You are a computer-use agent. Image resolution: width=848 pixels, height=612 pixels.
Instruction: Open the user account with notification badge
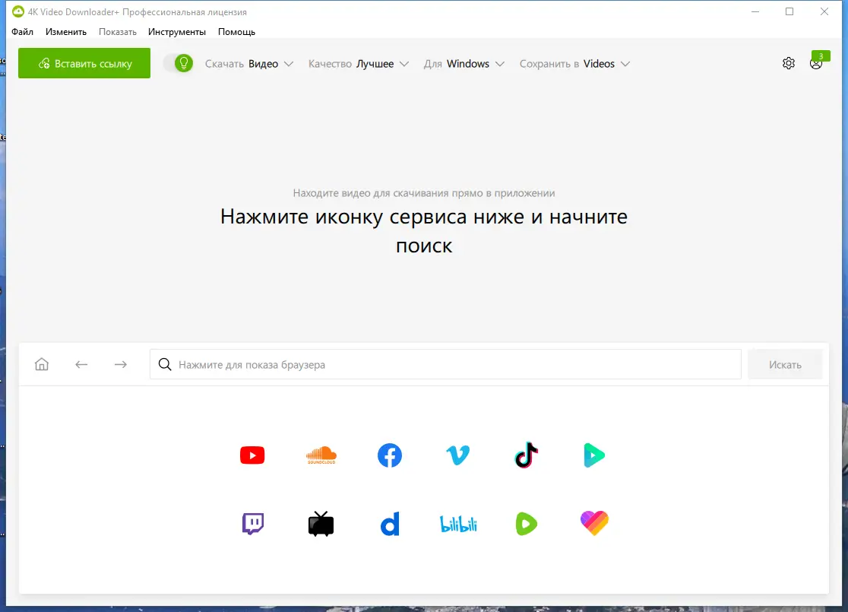coord(817,64)
